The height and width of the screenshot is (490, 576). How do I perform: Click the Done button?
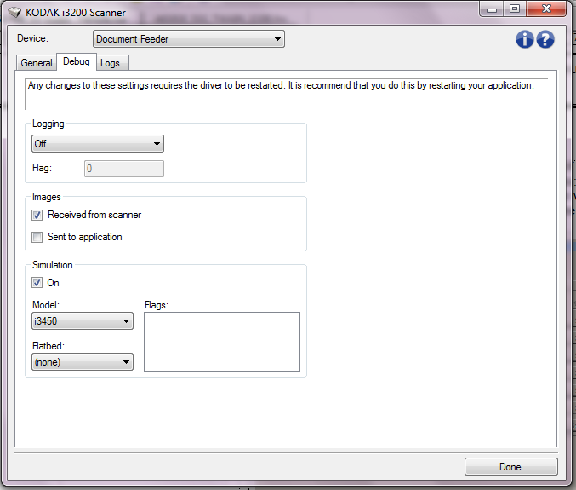pos(511,466)
